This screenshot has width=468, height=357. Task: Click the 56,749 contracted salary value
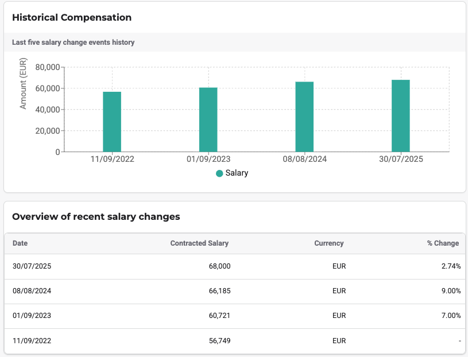pos(220,340)
